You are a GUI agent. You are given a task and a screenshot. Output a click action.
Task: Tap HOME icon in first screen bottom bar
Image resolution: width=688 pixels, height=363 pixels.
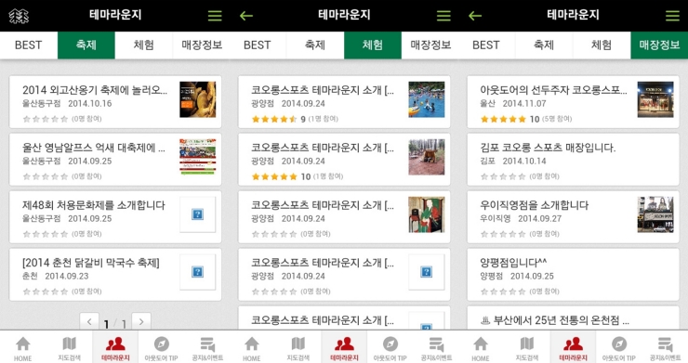(23, 349)
